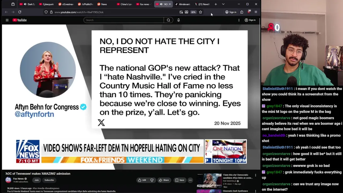Dislike the video with thumbs down

[x=152, y=180]
